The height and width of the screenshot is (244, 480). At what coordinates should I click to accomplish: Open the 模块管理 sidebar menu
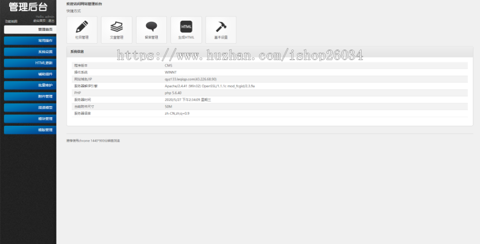tap(30, 119)
